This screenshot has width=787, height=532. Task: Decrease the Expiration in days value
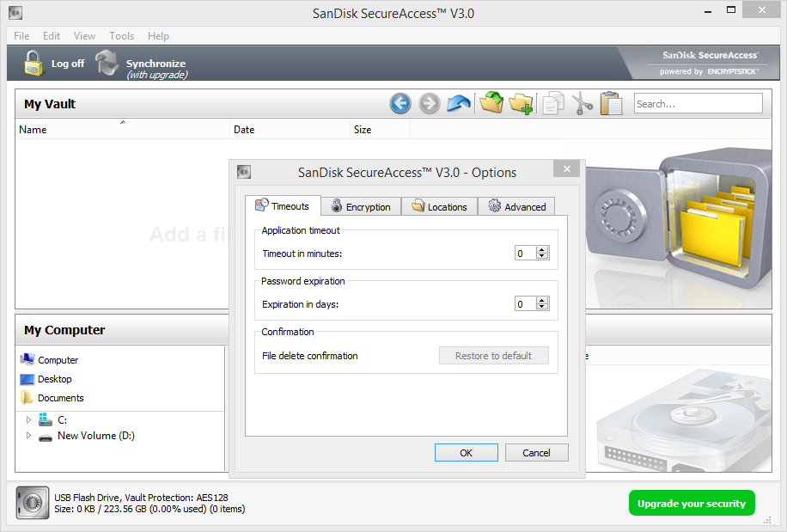pos(541,307)
